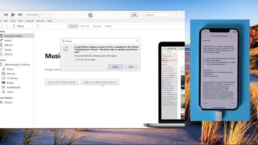The image size is (258, 145).
Task: Open the Up Next list view icon
Action: pyautogui.click(x=134, y=15)
